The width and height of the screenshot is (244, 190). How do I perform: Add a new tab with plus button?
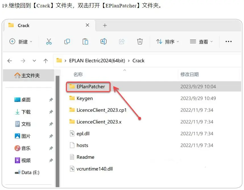105,25
